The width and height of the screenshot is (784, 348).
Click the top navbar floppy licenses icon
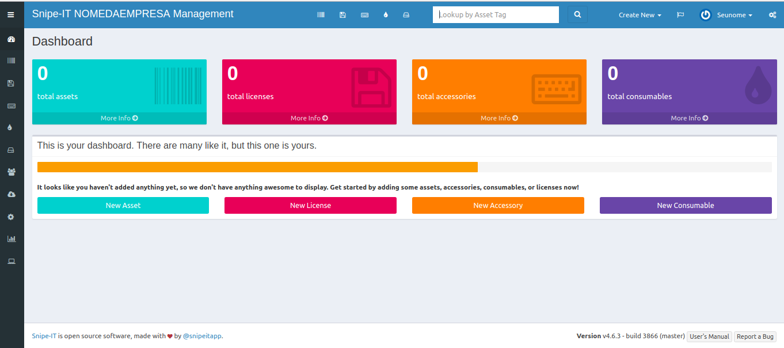[342, 15]
